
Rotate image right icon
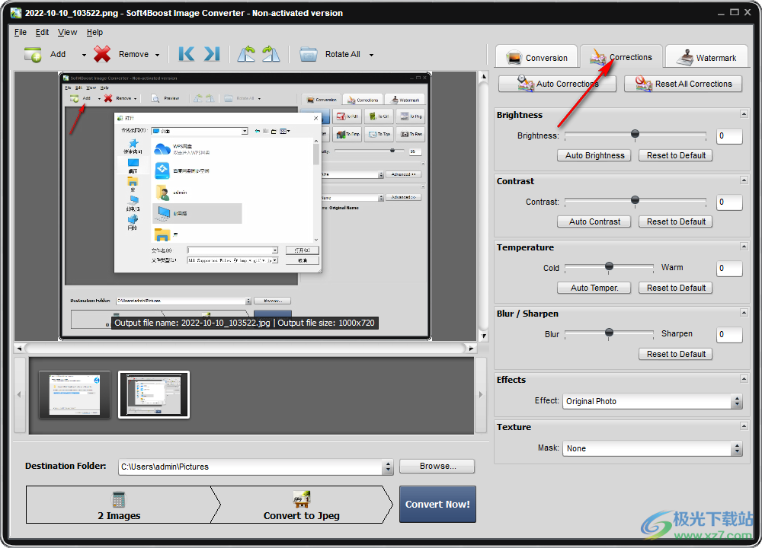point(271,54)
